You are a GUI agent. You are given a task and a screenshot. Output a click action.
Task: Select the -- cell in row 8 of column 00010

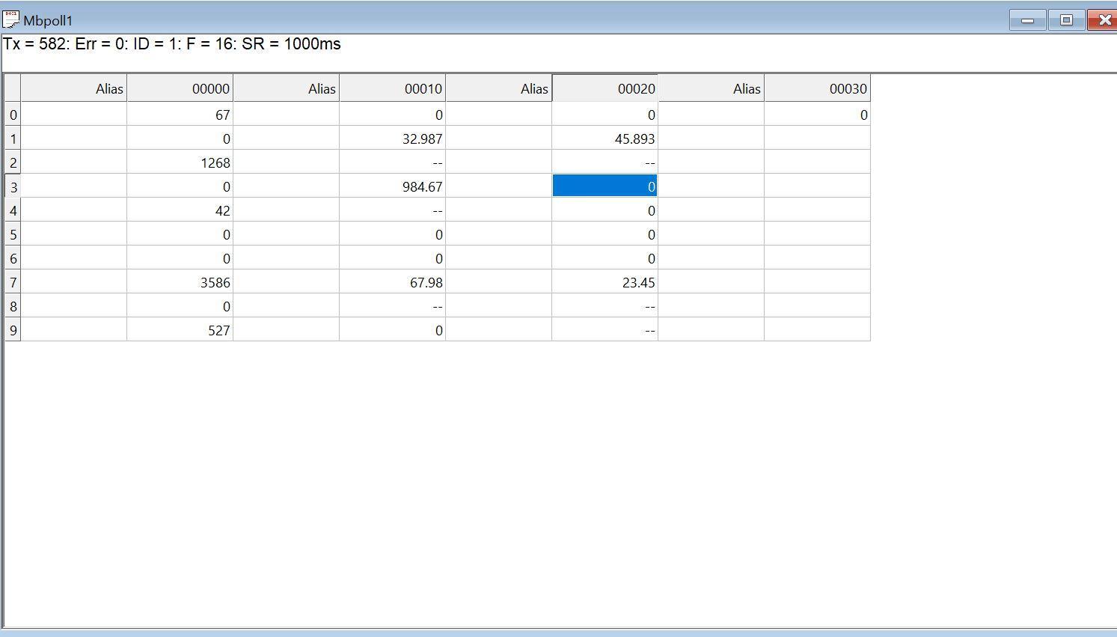[x=393, y=306]
